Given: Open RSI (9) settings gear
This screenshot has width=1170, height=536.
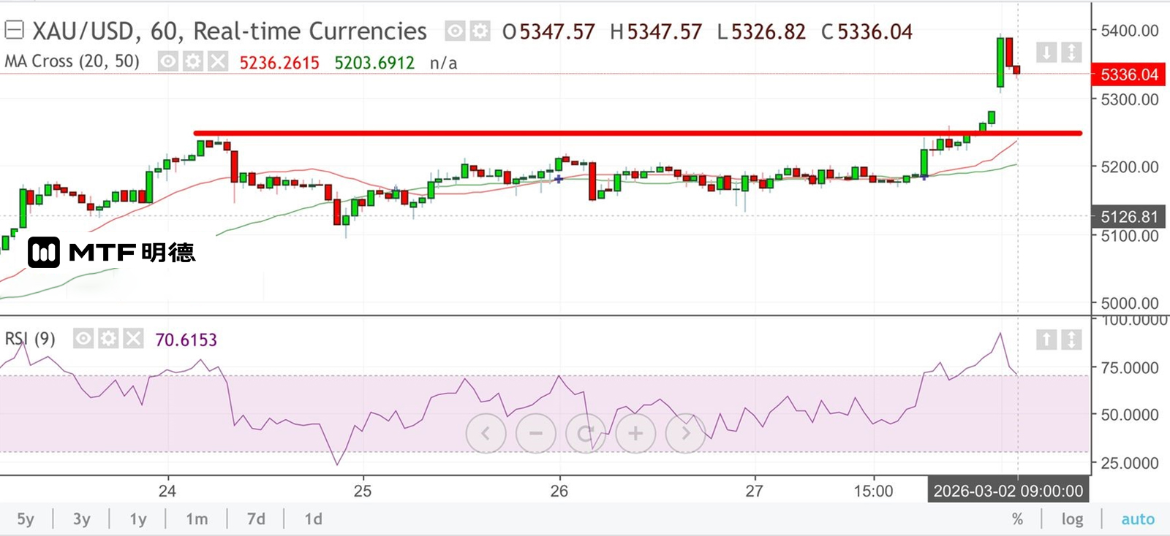Looking at the screenshot, I should tap(108, 339).
